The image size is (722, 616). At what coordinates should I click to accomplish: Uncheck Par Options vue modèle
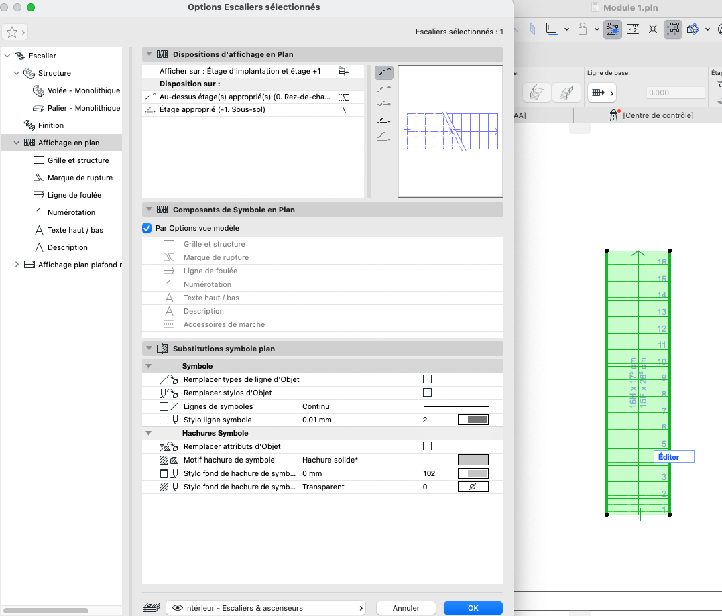147,228
